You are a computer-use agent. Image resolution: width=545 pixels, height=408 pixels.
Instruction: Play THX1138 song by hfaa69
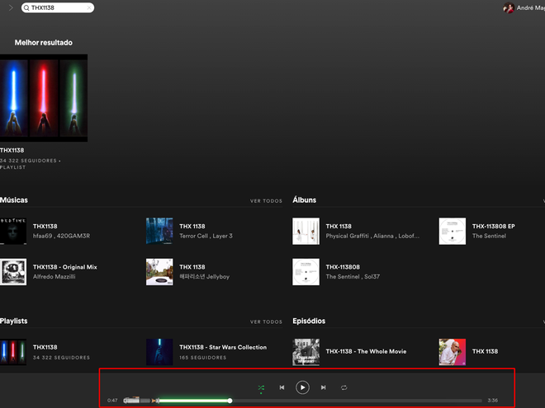click(x=13, y=231)
